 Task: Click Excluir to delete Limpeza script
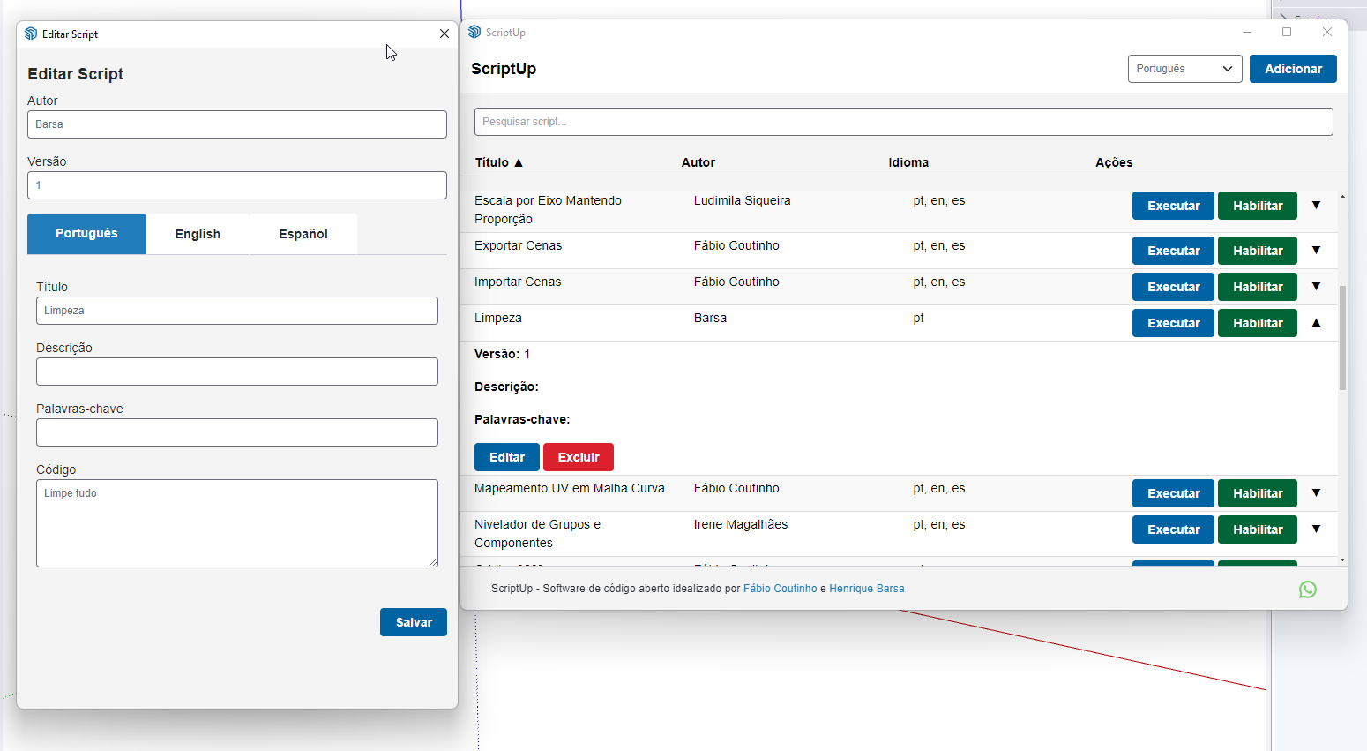(579, 457)
